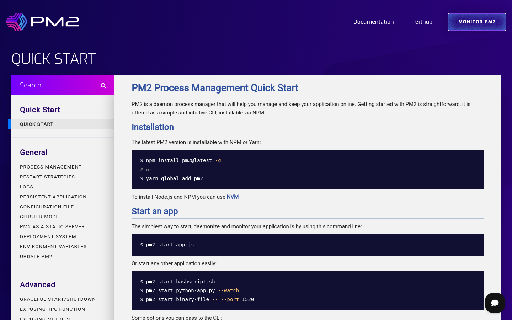Open the chat bubble widget

point(495,303)
